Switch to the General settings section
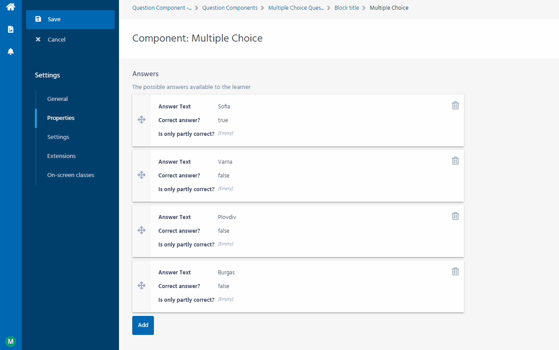The height and width of the screenshot is (350, 559). [57, 99]
